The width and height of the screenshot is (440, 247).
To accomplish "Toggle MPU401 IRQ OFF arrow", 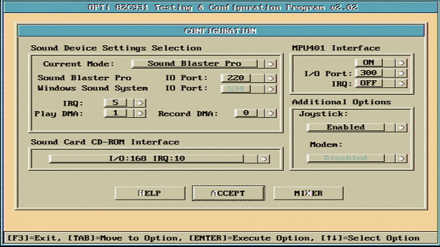I will [401, 84].
